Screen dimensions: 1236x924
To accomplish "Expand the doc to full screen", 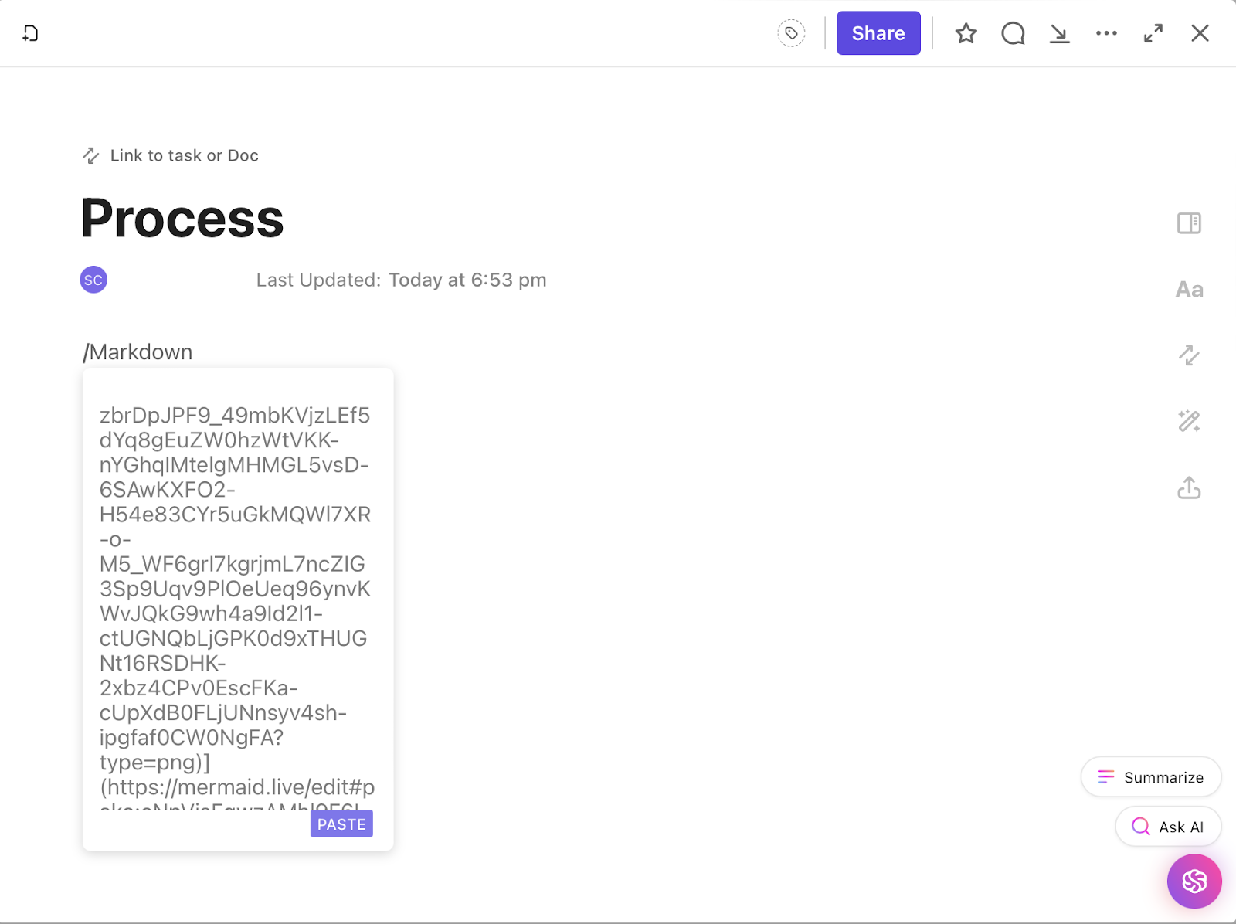I will [x=1153, y=33].
